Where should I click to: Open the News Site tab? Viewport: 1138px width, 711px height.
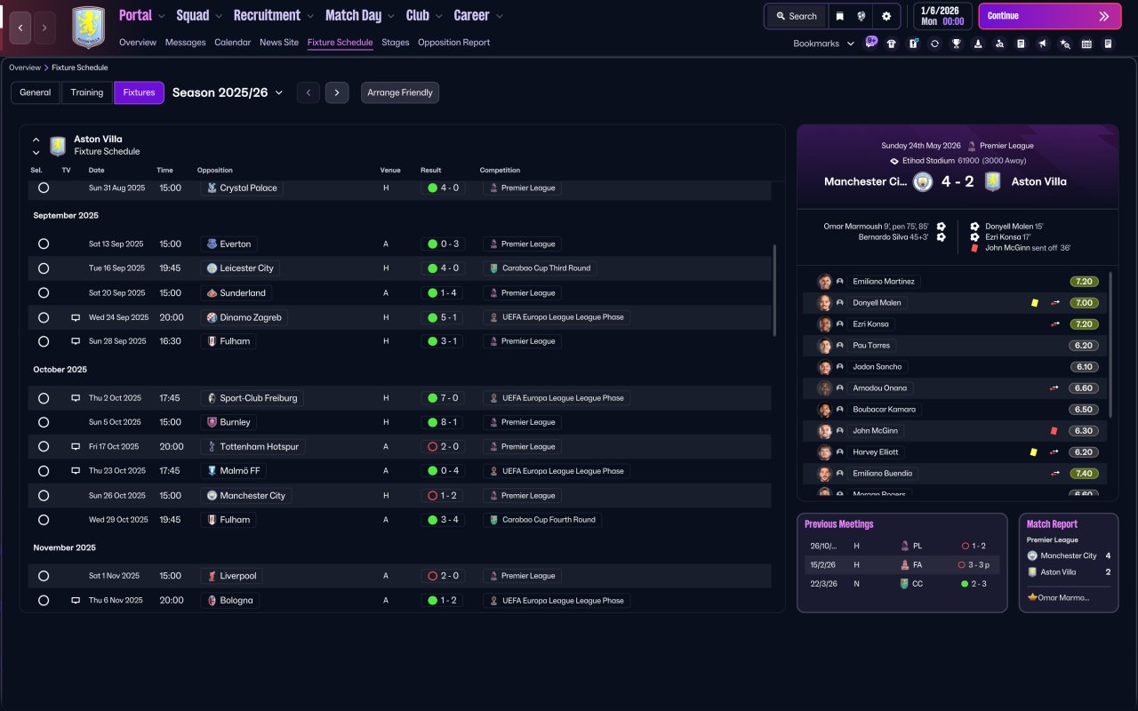[x=279, y=43]
